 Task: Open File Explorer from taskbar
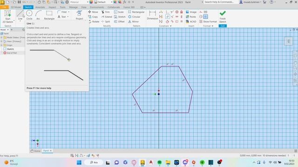(x=168, y=162)
